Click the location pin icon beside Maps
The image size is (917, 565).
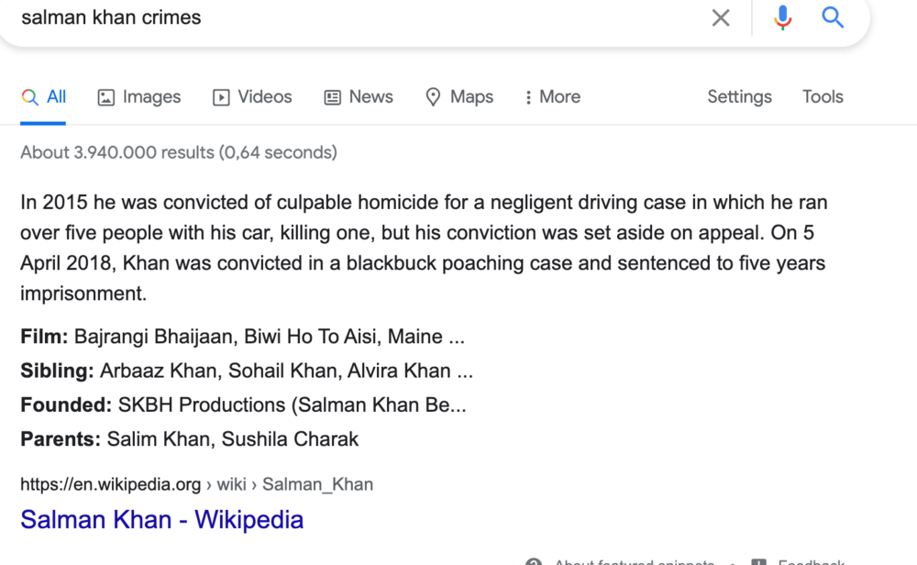433,97
